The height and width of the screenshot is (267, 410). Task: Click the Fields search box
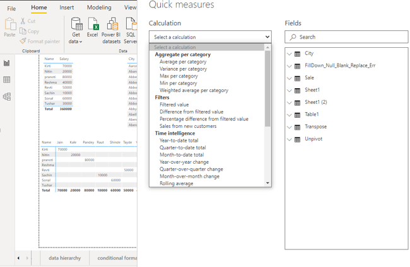346,37
